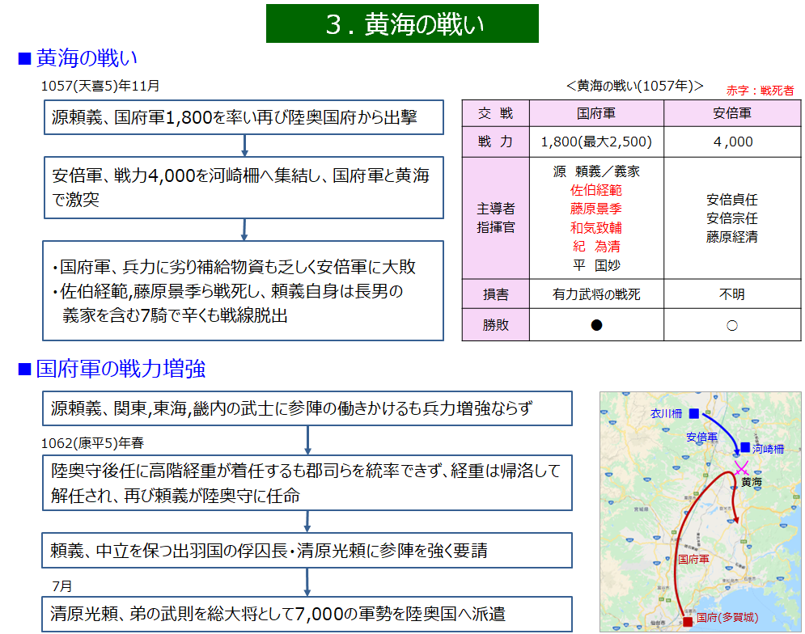Image resolution: width=805 pixels, height=634 pixels.
Task: Select the box about 安倍軍 gathering at 河崎柵
Action: pyautogui.click(x=244, y=188)
